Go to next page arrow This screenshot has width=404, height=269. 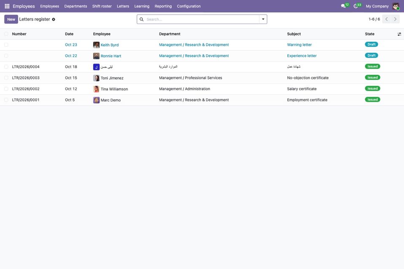395,19
